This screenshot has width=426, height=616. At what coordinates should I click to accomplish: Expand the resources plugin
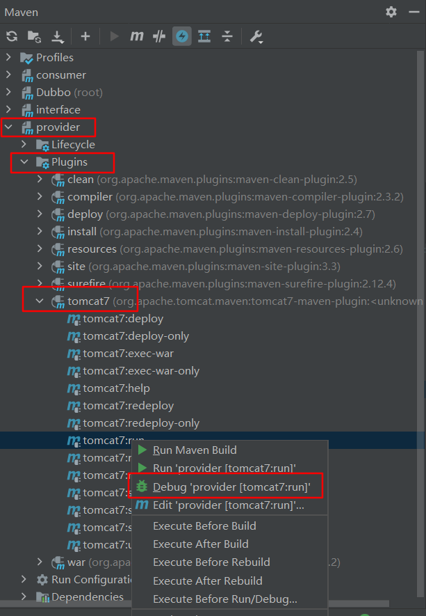[40, 248]
